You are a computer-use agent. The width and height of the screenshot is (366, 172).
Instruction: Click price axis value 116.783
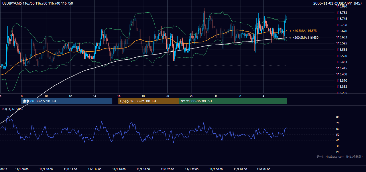[x=341, y=13]
